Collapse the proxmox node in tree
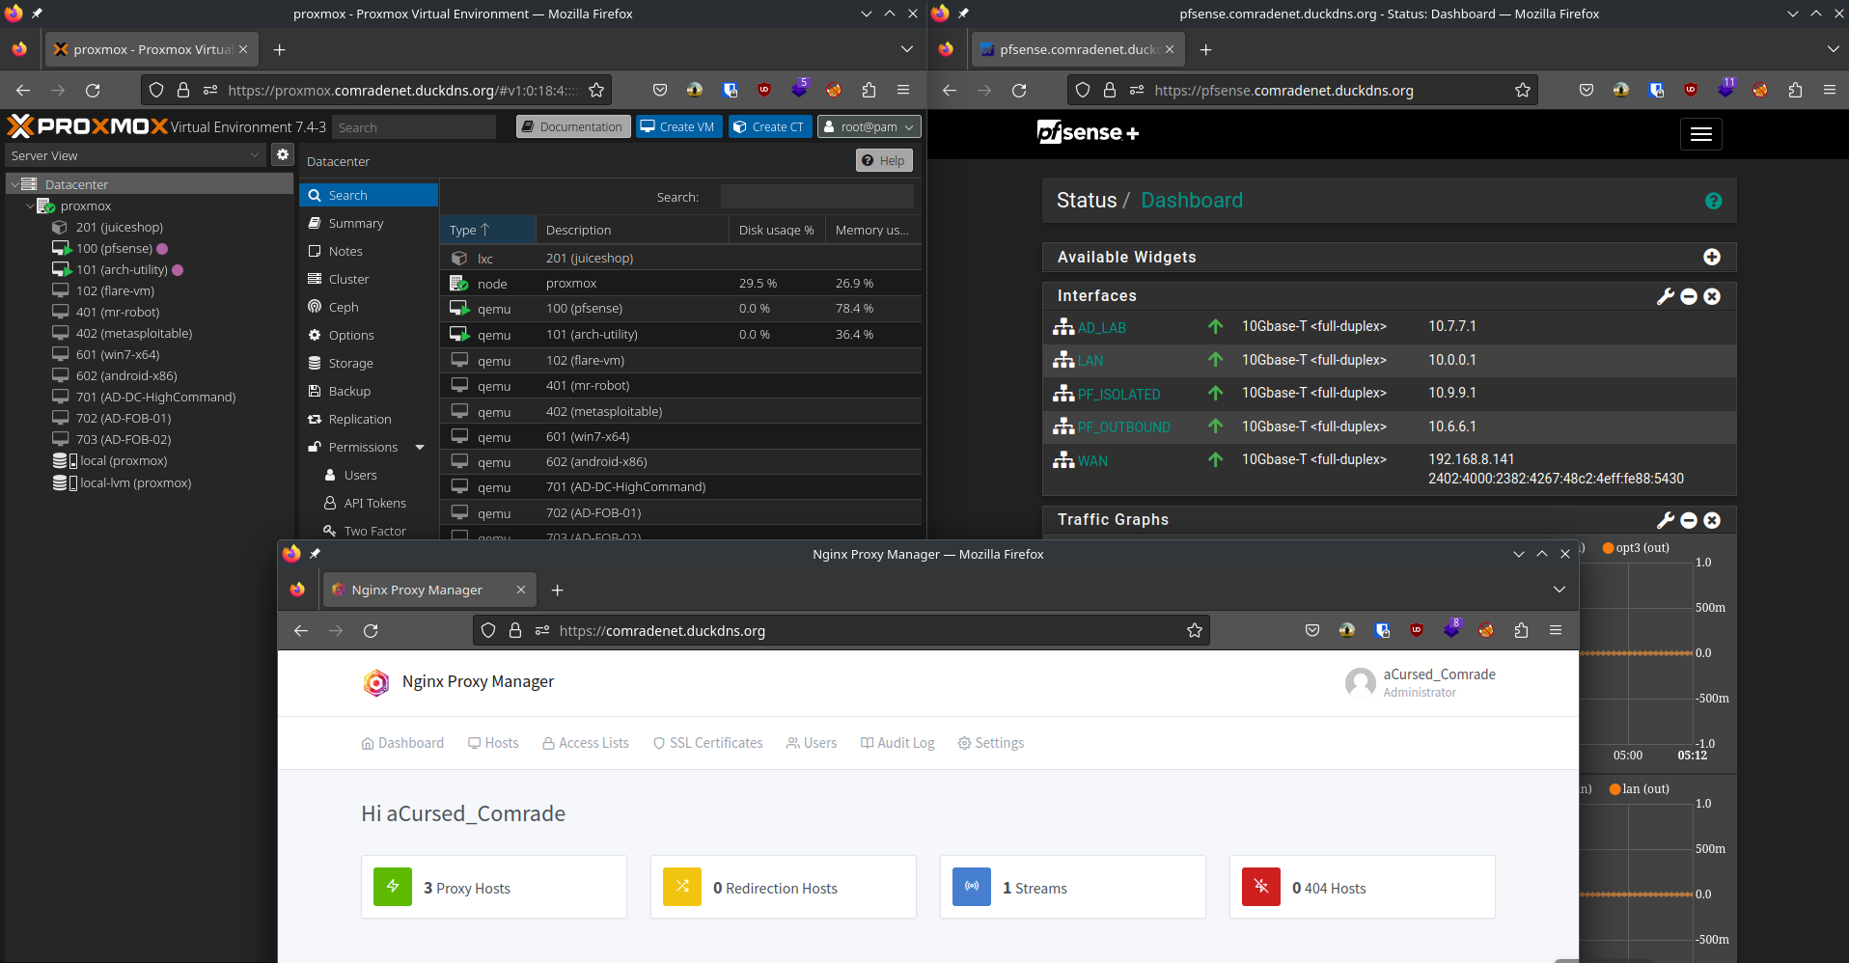This screenshot has width=1849, height=963. coord(30,206)
